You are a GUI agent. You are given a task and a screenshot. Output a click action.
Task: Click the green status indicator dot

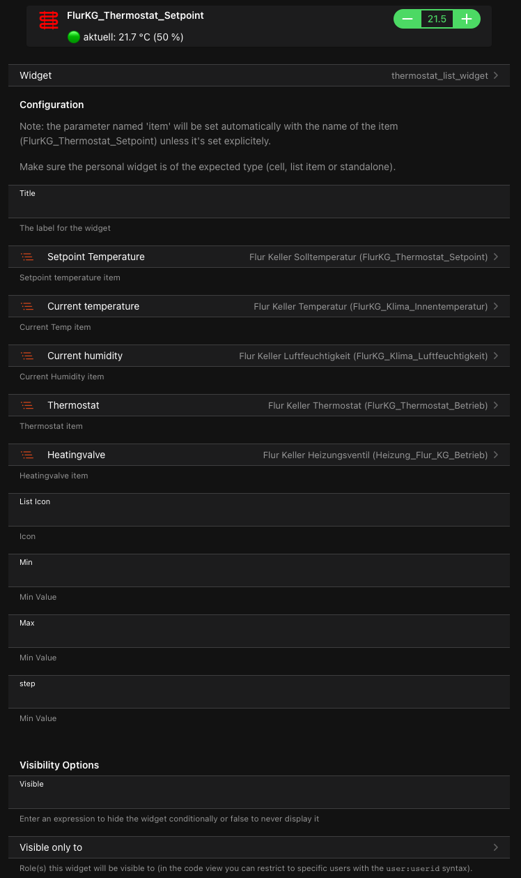pyautogui.click(x=74, y=37)
